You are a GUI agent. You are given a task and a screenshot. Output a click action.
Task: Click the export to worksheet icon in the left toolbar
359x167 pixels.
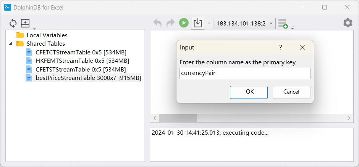tap(25, 23)
